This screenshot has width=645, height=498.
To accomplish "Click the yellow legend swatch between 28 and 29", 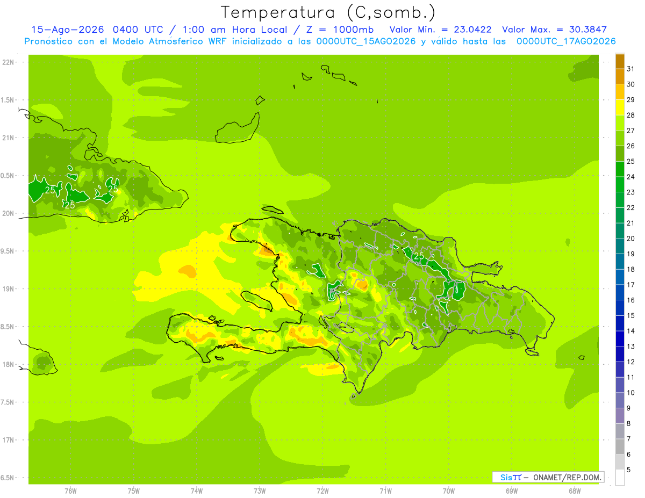I will (620, 107).
